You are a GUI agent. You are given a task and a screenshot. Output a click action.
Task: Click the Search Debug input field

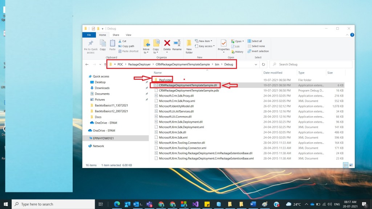pos(312,65)
